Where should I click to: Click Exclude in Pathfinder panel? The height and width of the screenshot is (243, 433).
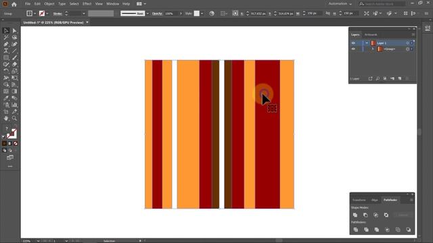pos(386,215)
